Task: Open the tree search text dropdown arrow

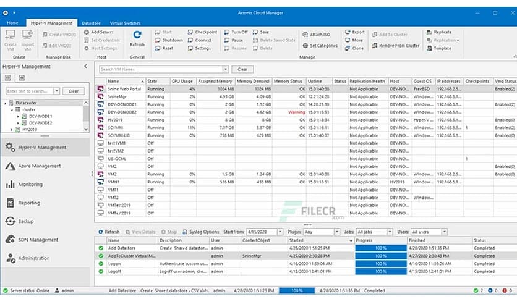Action: tap(57, 91)
